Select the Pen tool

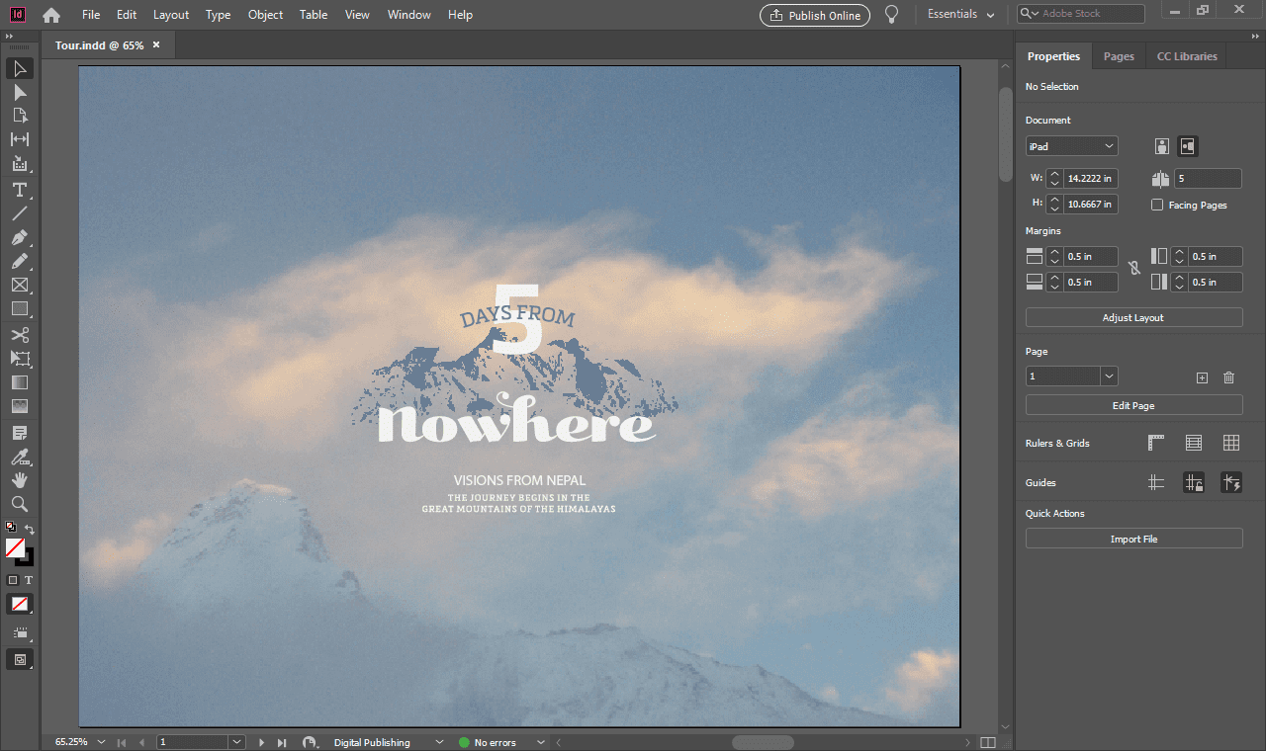tap(20, 237)
